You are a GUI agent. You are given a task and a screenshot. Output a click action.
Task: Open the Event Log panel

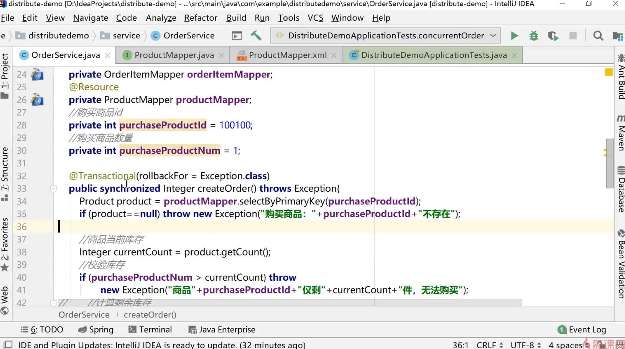pos(582,329)
